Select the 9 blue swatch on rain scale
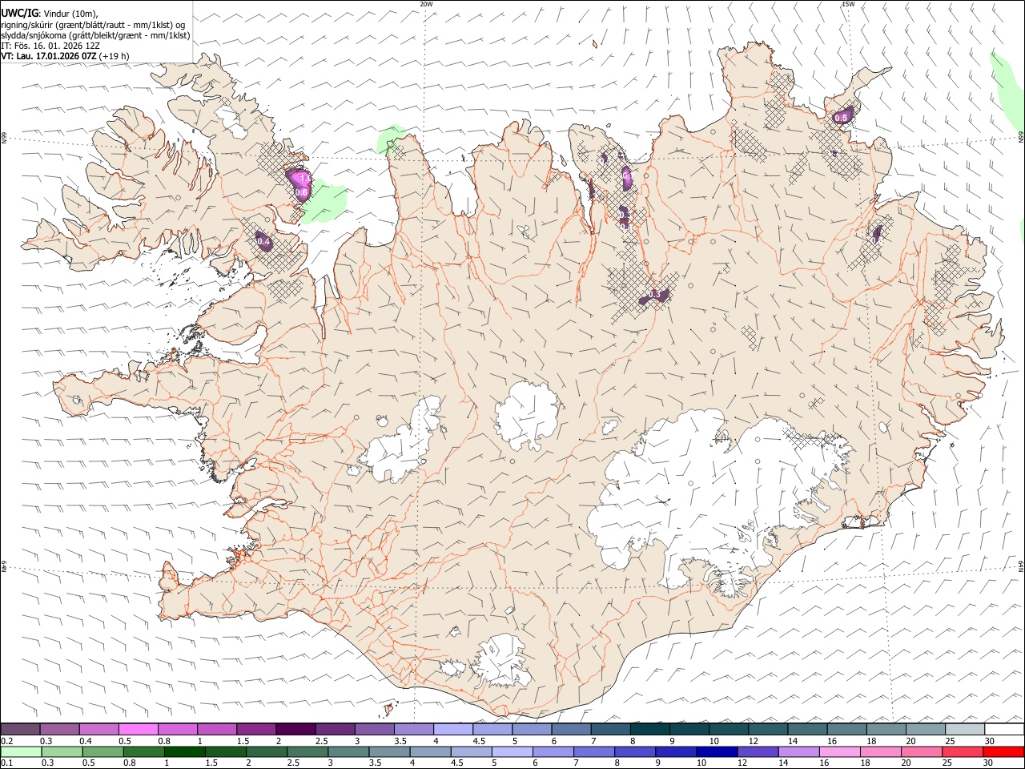Screen dimensions: 1025x769 [676, 751]
